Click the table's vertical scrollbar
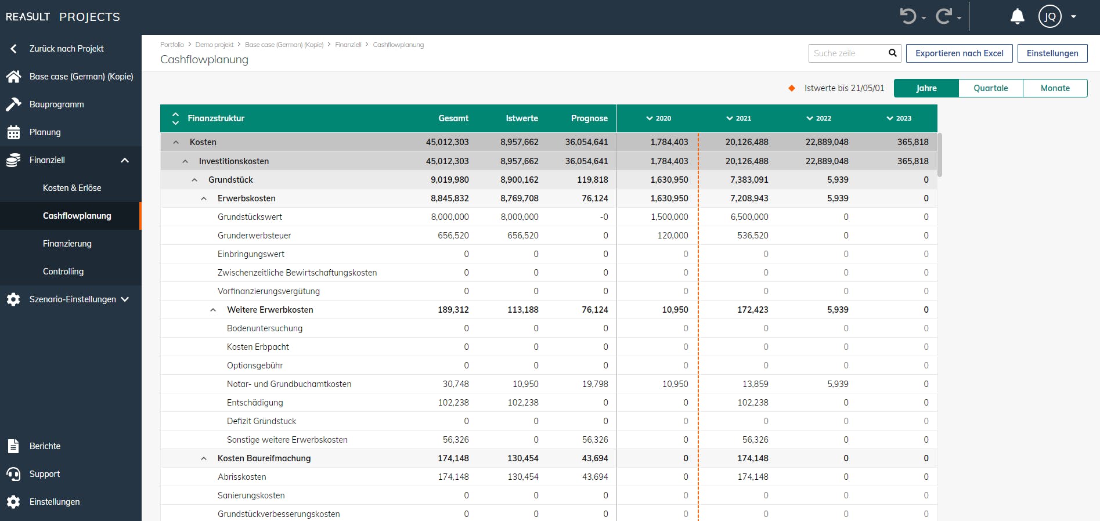1100x521 pixels. (940, 155)
